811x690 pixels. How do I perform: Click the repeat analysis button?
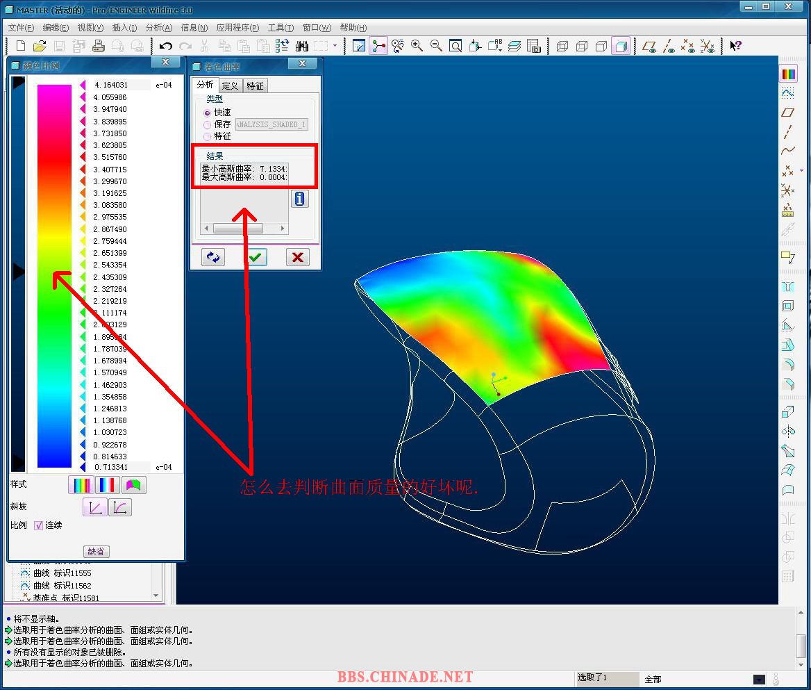pos(213,257)
